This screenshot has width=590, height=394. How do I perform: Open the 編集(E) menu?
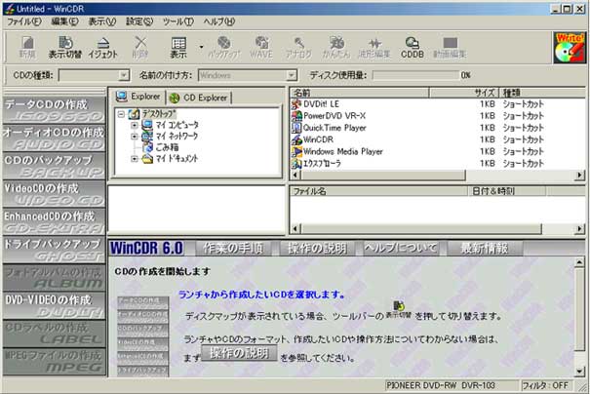pos(64,21)
